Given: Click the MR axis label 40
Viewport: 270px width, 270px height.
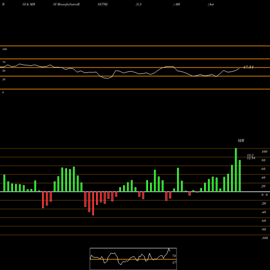Looking at the screenshot, I should pos(263,178).
